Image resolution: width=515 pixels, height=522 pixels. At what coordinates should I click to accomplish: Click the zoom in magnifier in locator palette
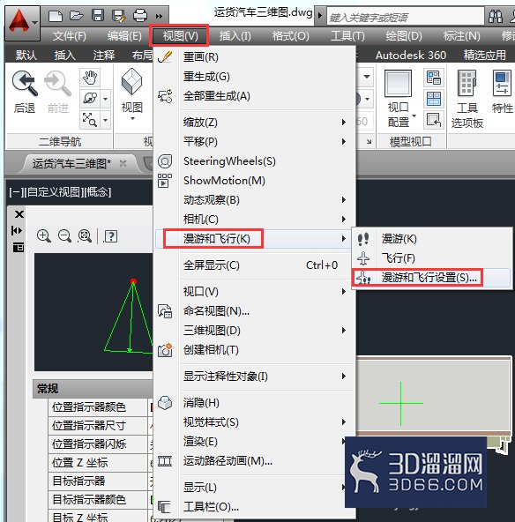pos(43,236)
